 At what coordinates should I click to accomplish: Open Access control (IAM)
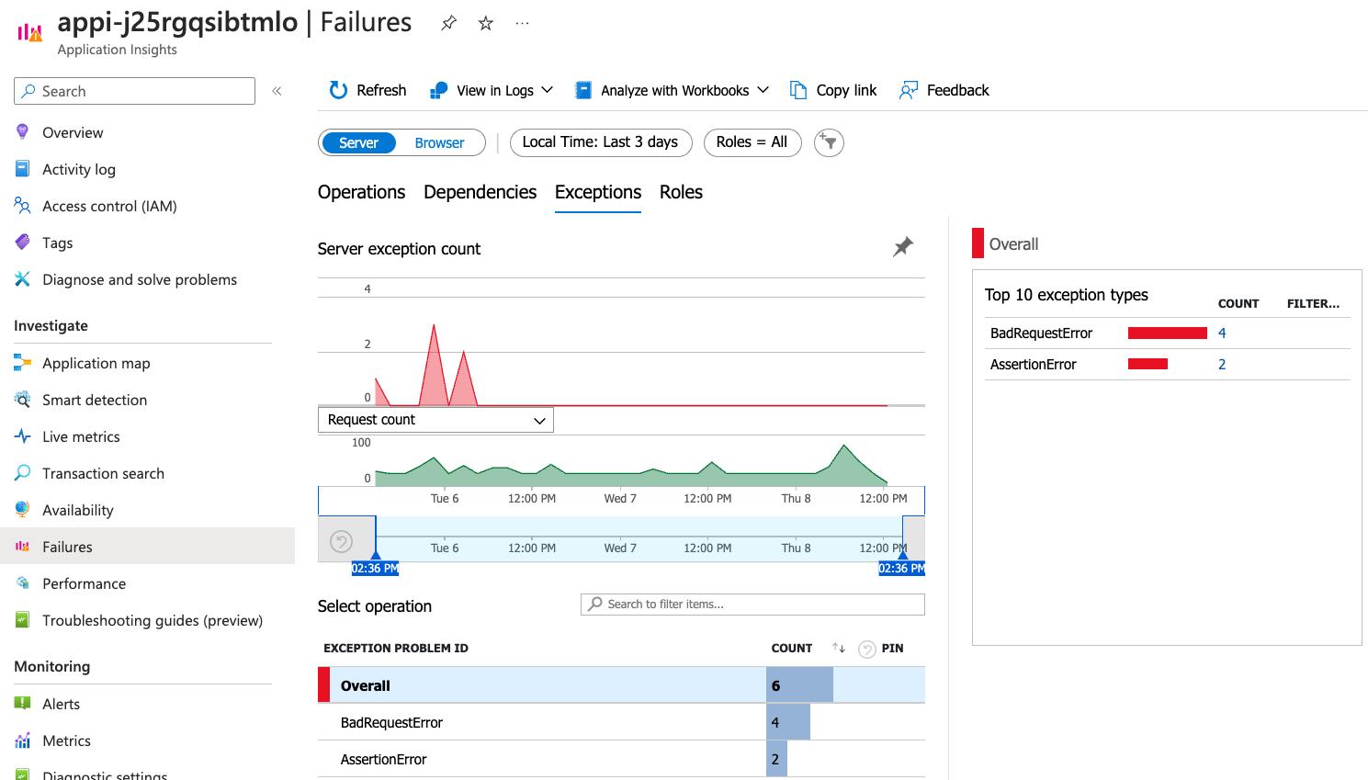click(x=109, y=206)
